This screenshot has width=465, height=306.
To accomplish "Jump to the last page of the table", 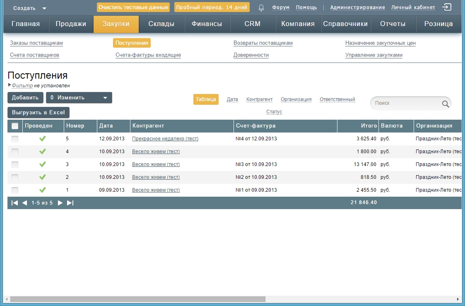I will pyautogui.click(x=70, y=203).
